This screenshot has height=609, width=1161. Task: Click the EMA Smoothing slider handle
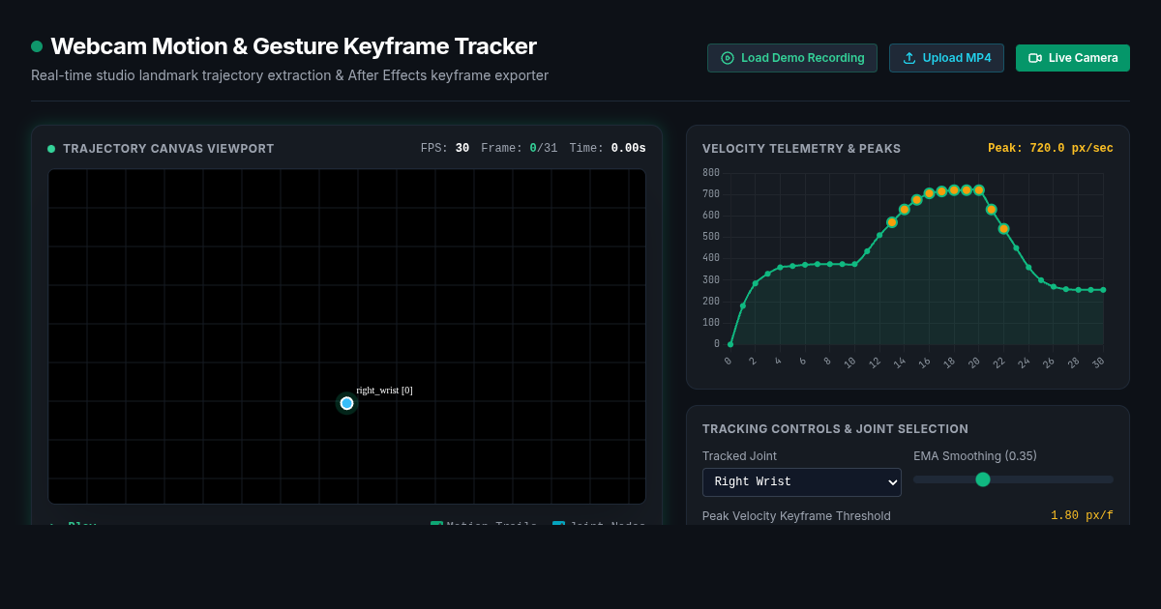(x=983, y=479)
